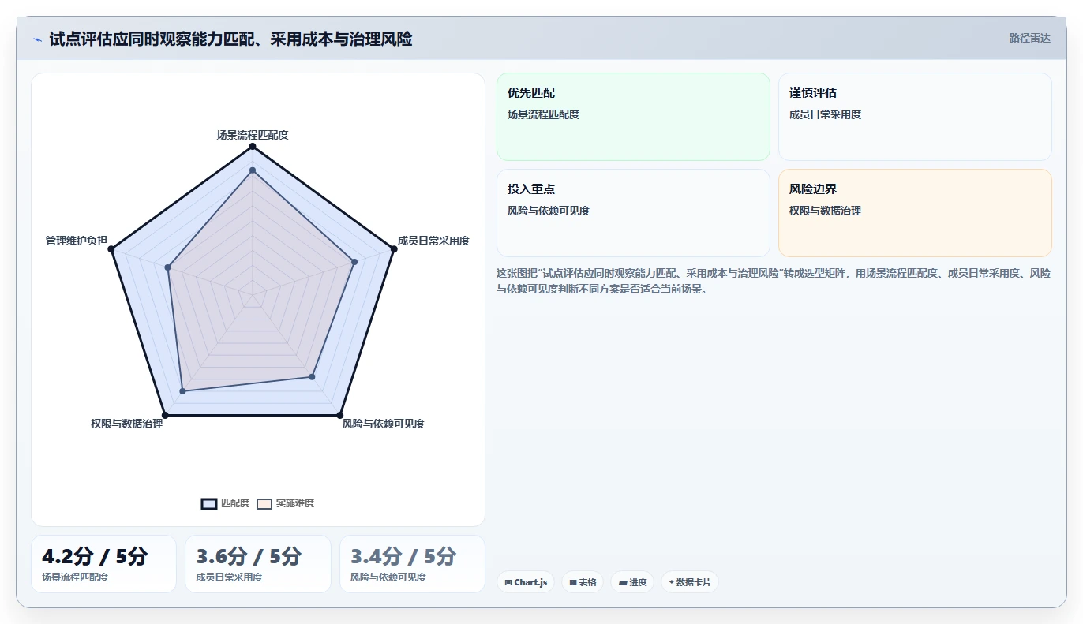Open the 风险边界 orange card
Image resolution: width=1083 pixels, height=624 pixels.
click(915, 213)
